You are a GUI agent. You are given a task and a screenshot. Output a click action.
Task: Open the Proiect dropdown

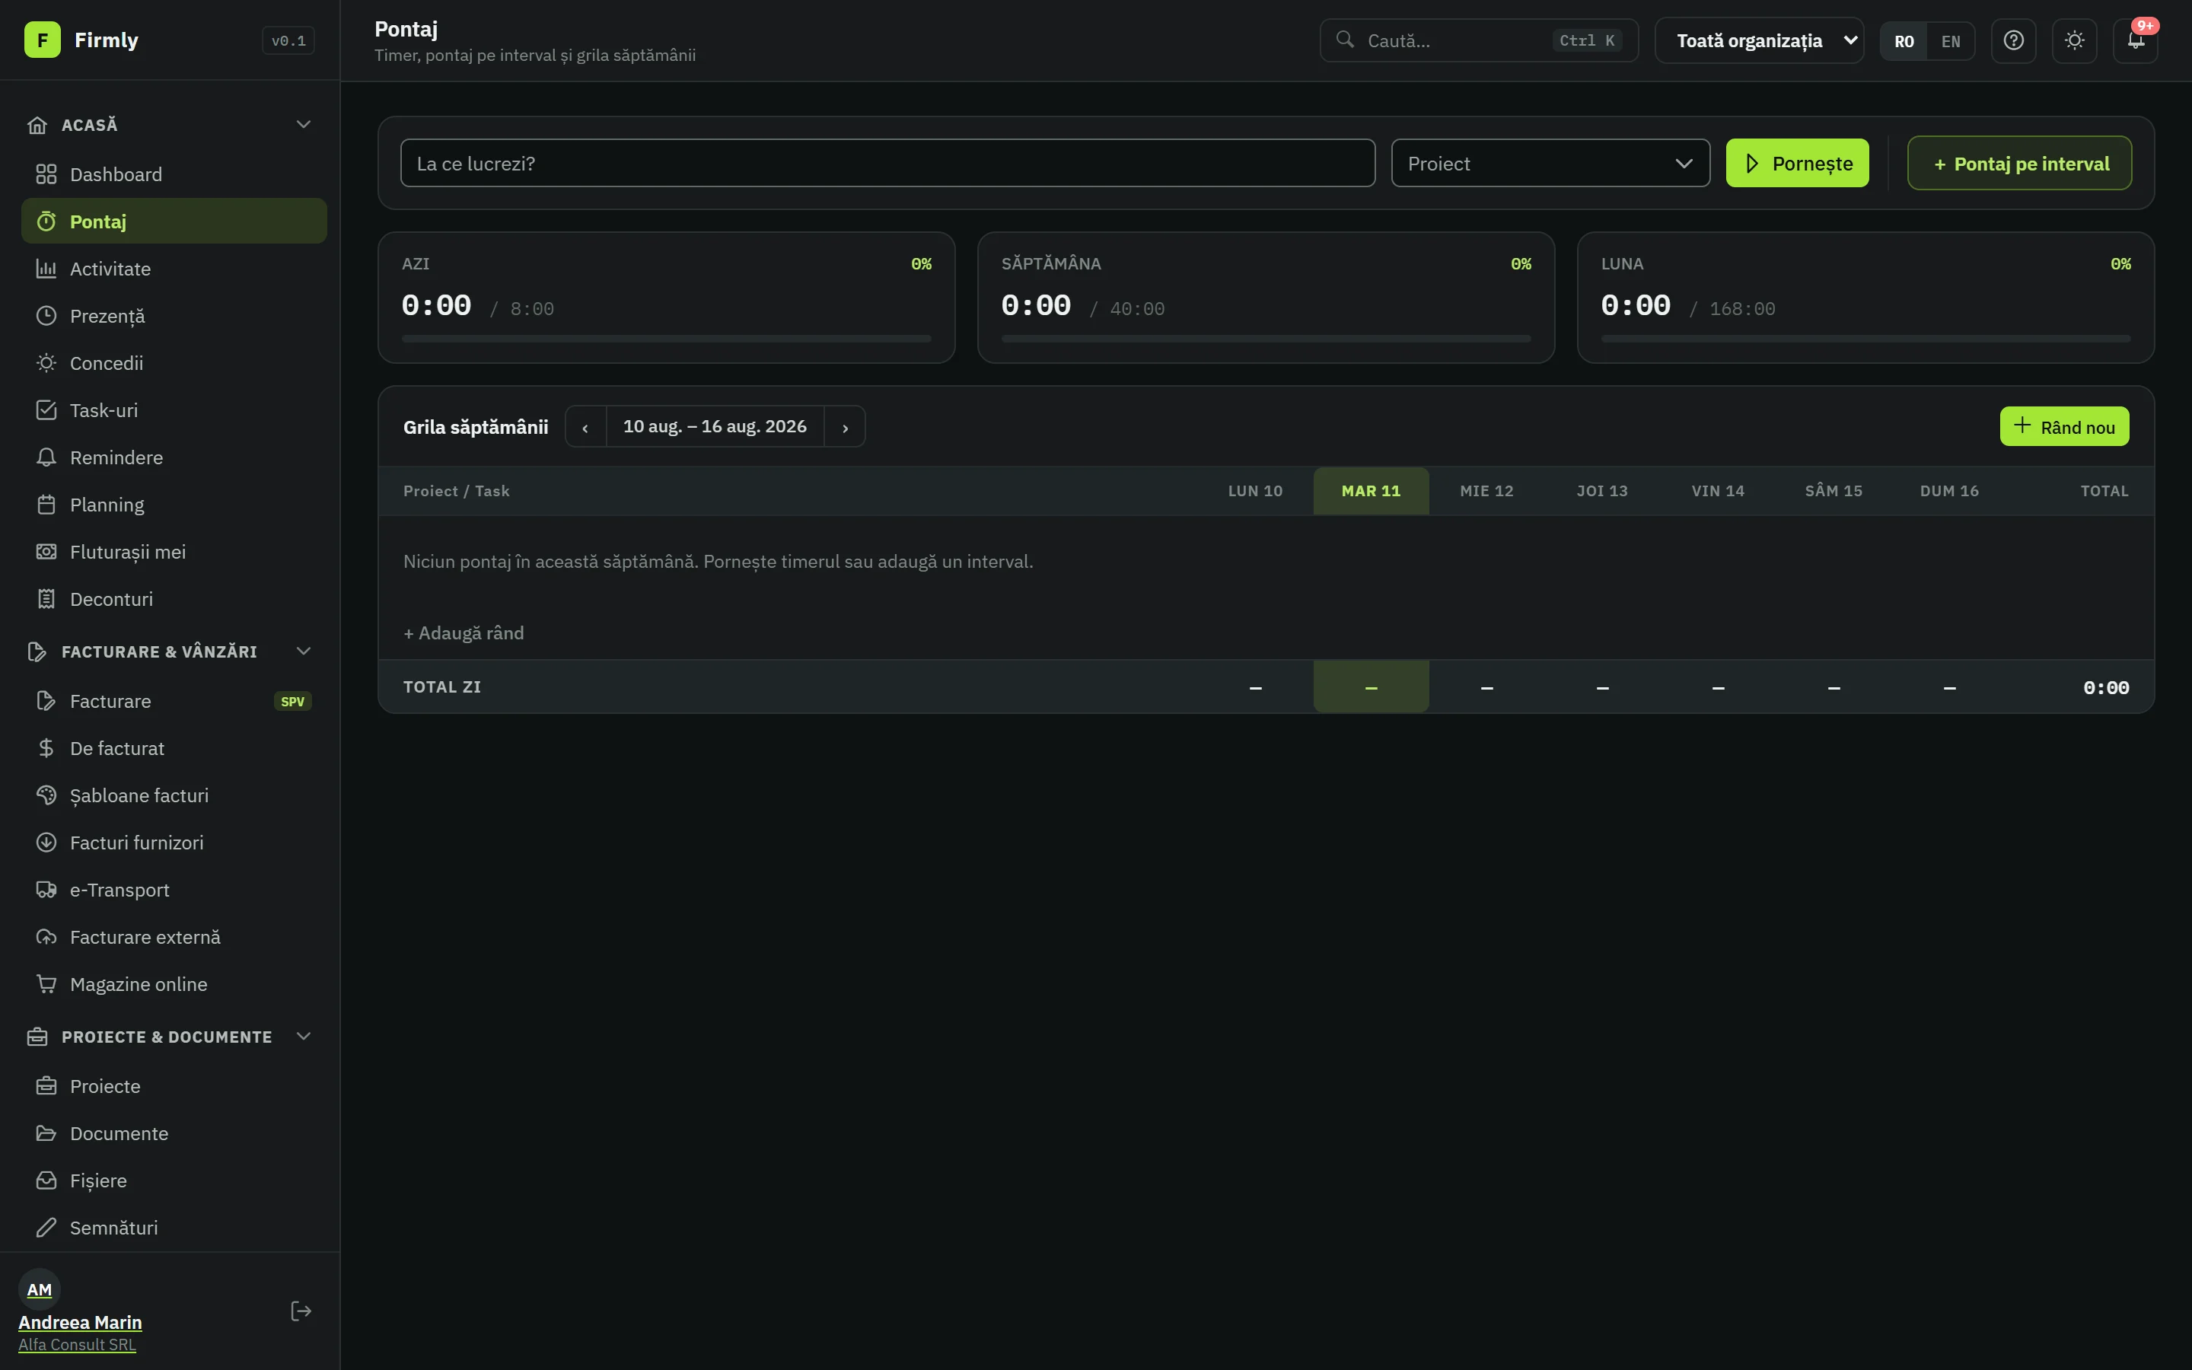(1550, 163)
